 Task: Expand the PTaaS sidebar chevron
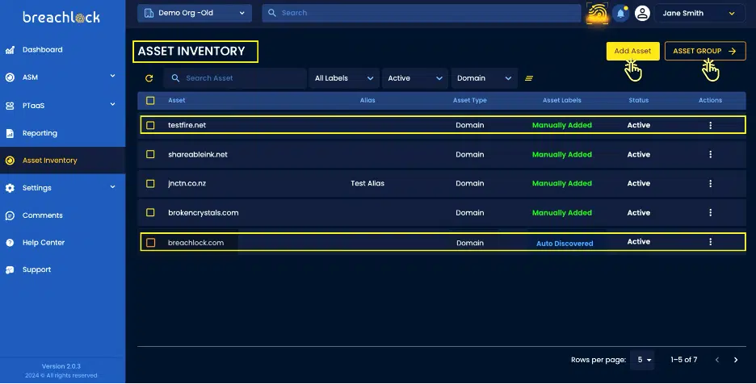click(x=112, y=104)
